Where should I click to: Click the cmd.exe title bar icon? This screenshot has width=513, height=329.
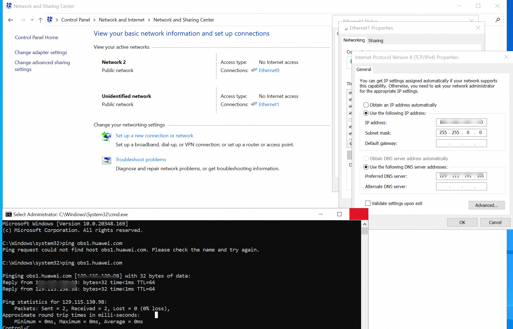coord(9,215)
